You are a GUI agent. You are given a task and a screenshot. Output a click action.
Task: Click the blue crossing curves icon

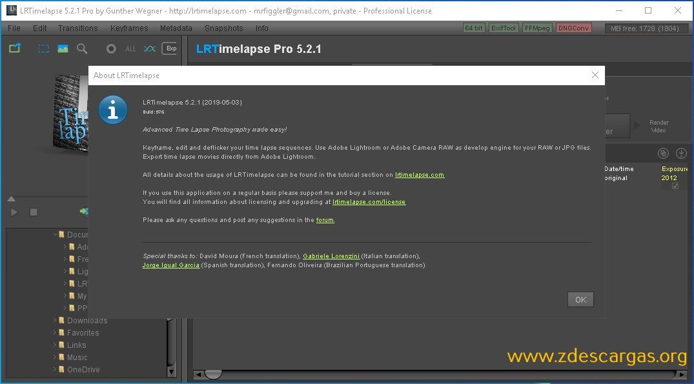[150, 48]
